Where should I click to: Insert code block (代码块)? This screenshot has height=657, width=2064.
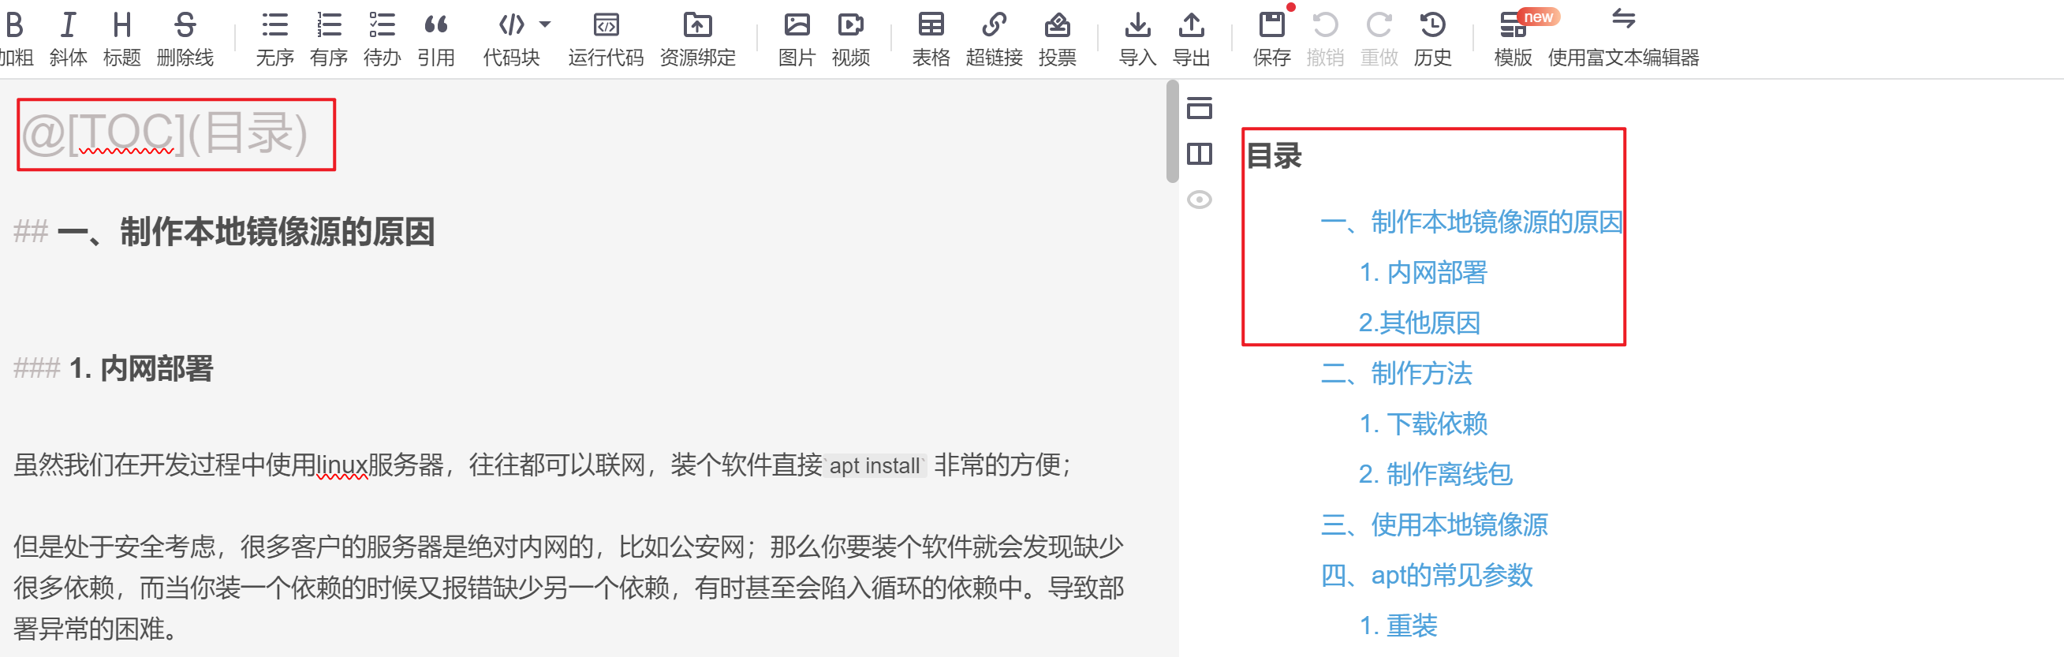(x=511, y=39)
